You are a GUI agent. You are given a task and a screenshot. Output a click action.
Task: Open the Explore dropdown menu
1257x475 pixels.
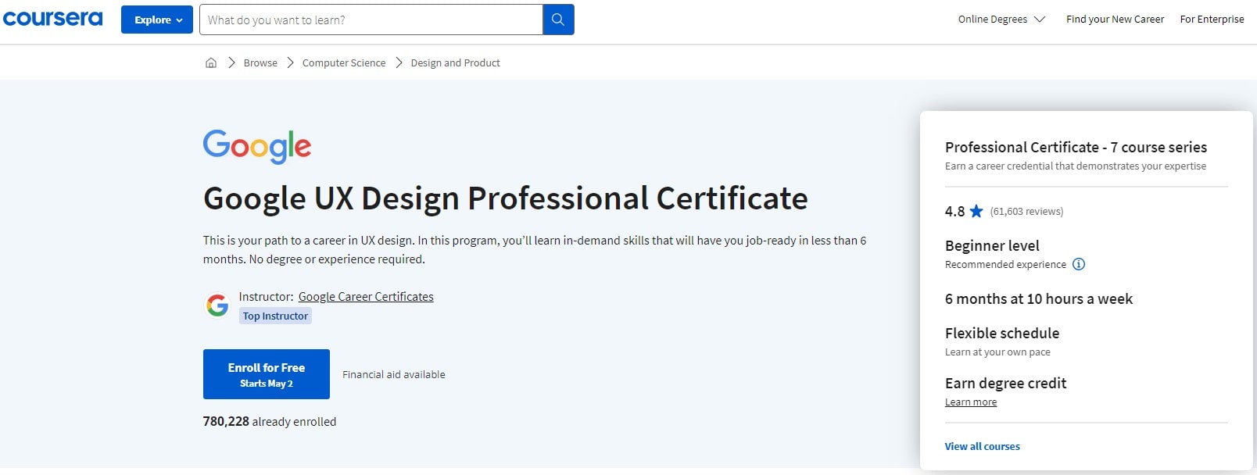(x=157, y=20)
